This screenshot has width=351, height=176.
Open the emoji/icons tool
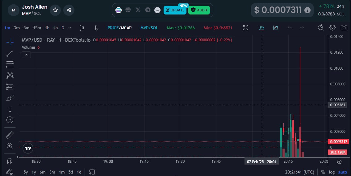(10, 120)
